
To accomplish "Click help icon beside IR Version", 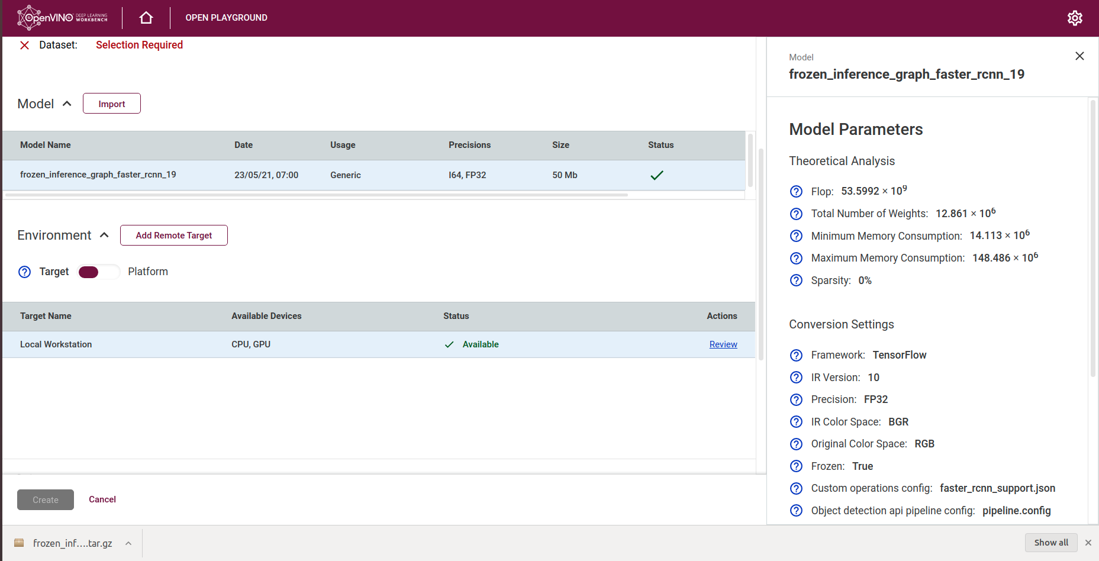I will [797, 378].
